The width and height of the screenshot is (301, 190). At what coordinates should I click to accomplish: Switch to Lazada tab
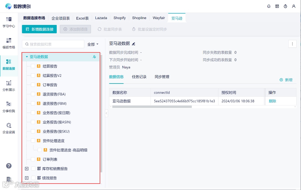101,18
